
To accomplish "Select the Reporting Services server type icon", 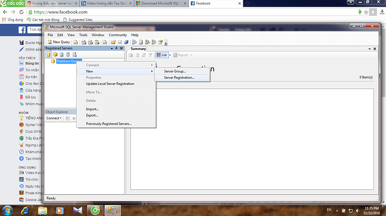I will click(x=62, y=55).
